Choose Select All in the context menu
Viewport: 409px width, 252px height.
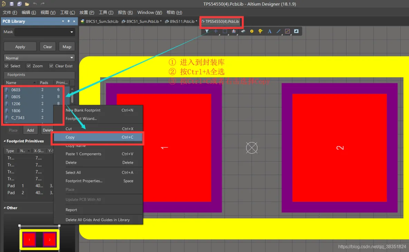(98, 173)
